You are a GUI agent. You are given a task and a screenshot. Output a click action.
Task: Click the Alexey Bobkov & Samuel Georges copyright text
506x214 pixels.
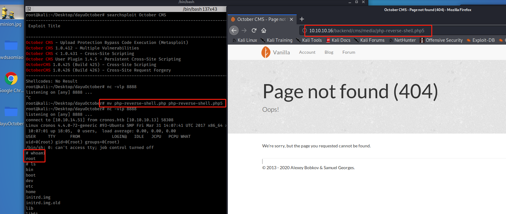pyautogui.click(x=308, y=168)
